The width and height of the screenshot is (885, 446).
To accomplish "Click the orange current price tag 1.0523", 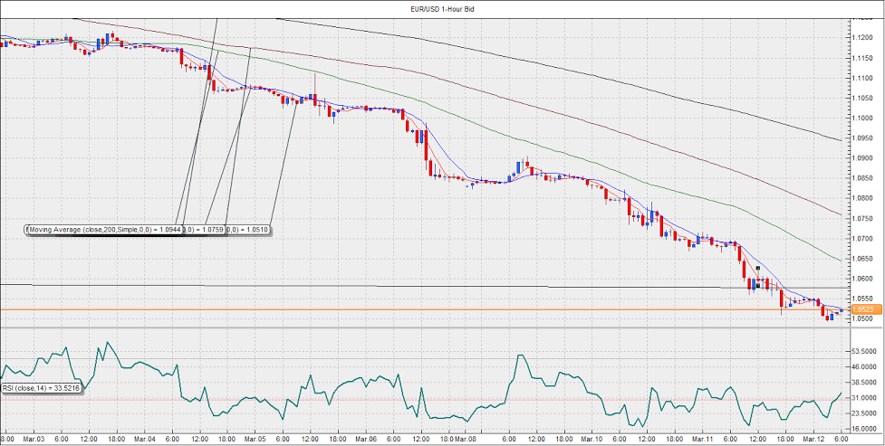I will click(x=863, y=309).
